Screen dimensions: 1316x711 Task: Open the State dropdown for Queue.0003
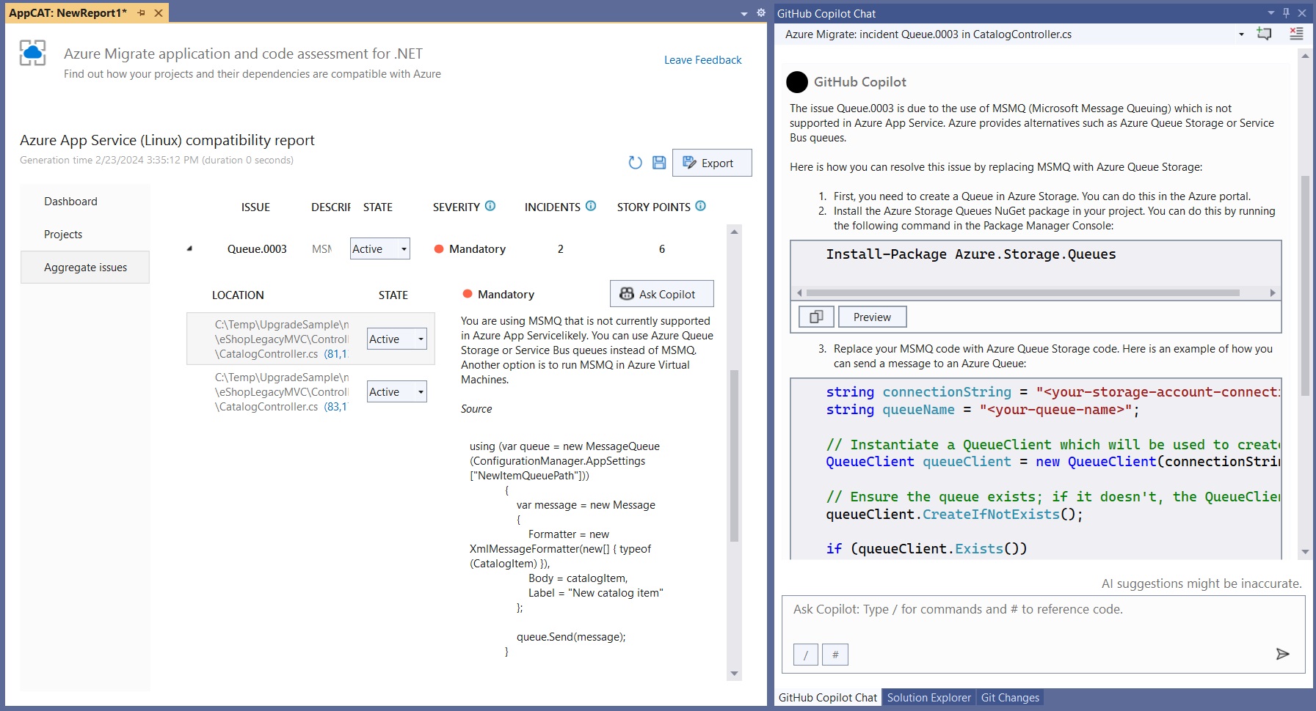(x=403, y=248)
